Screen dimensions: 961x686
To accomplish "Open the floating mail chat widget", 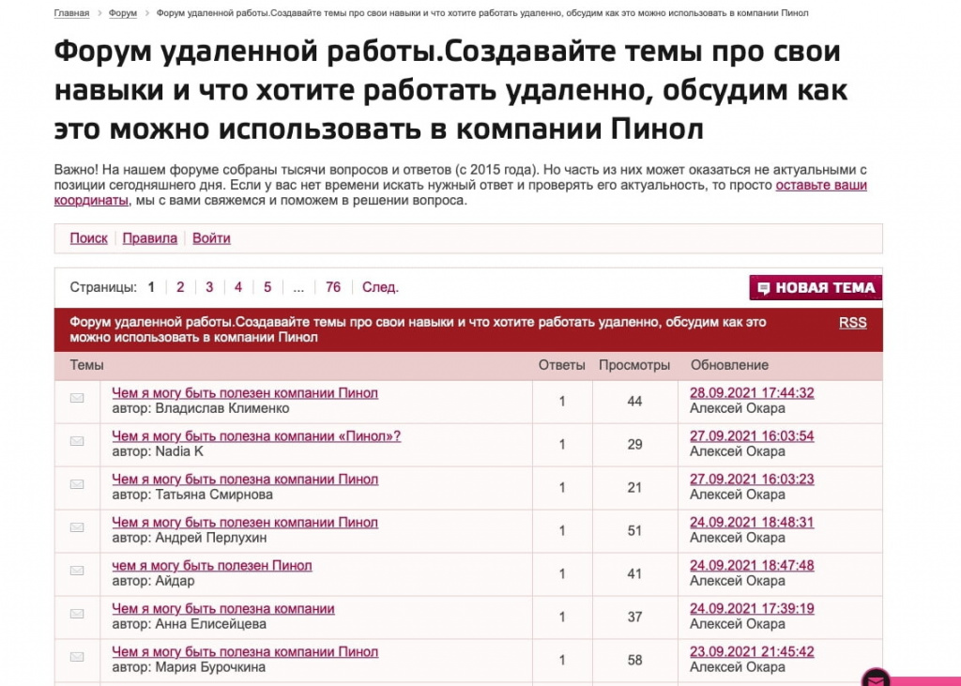I will coord(877,678).
